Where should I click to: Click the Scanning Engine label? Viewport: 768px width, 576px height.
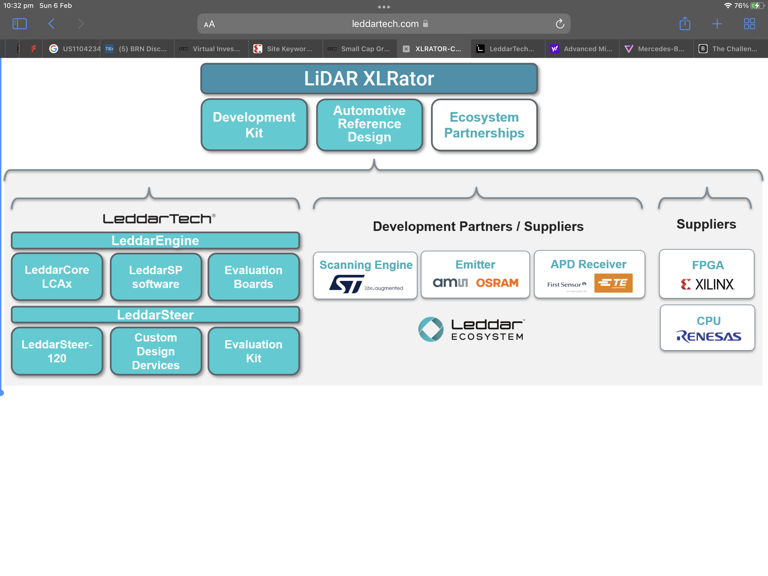click(366, 265)
